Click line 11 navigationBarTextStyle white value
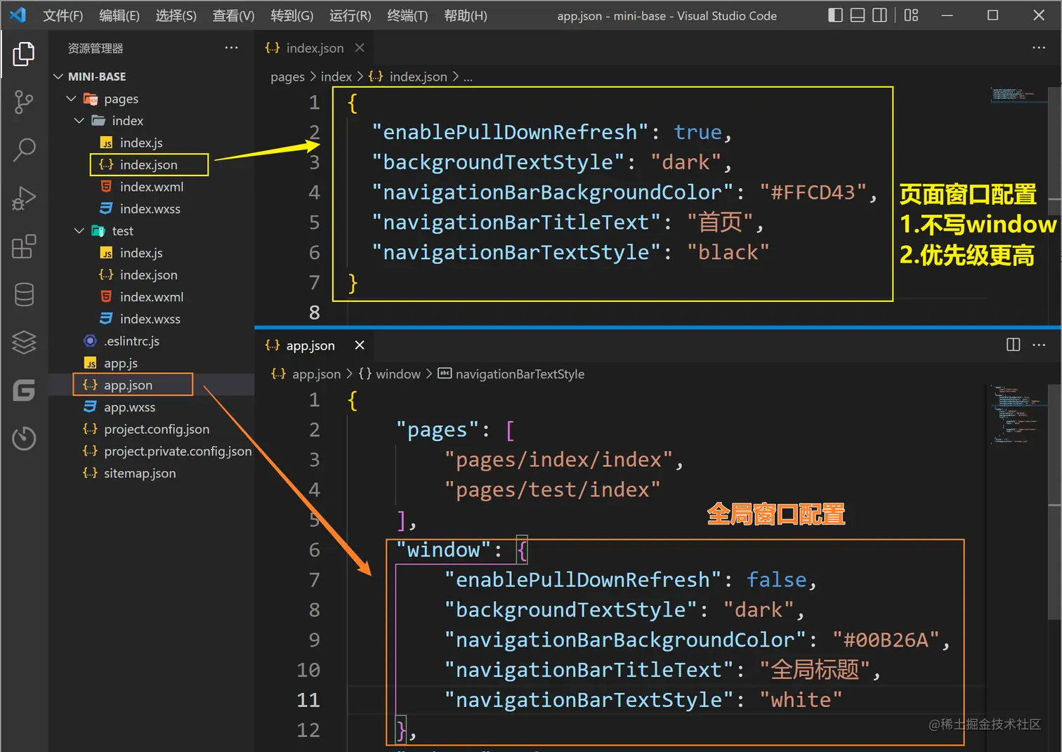This screenshot has width=1062, height=752. pyautogui.click(x=801, y=700)
